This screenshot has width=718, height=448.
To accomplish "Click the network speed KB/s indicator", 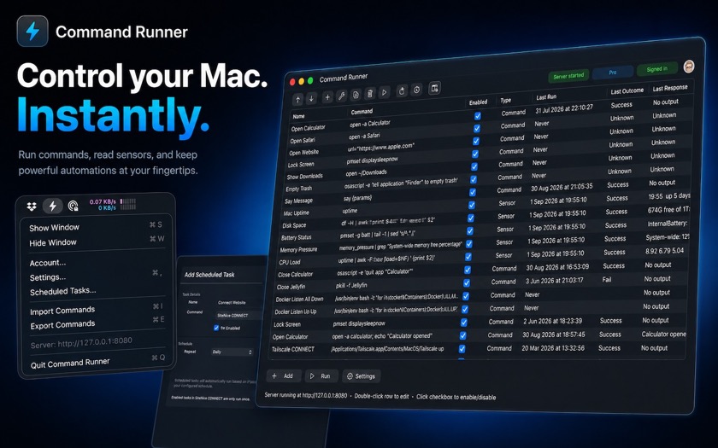I will point(112,204).
